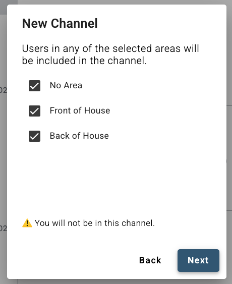Image resolution: width=232 pixels, height=284 pixels.
Task: Click the checkmark icon beside Front of House
Action: tap(34, 111)
